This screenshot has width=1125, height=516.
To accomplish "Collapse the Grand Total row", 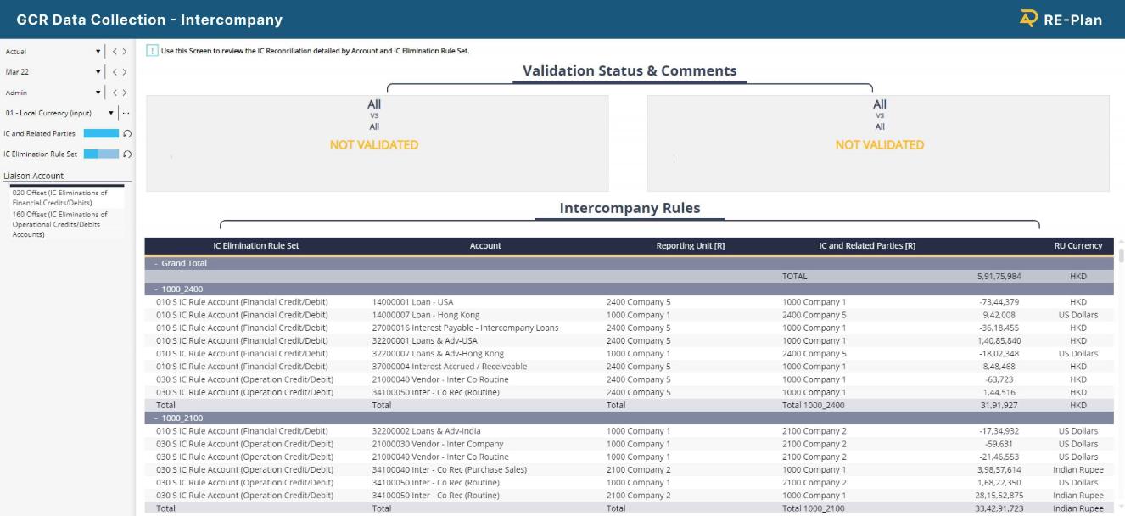I will (157, 263).
